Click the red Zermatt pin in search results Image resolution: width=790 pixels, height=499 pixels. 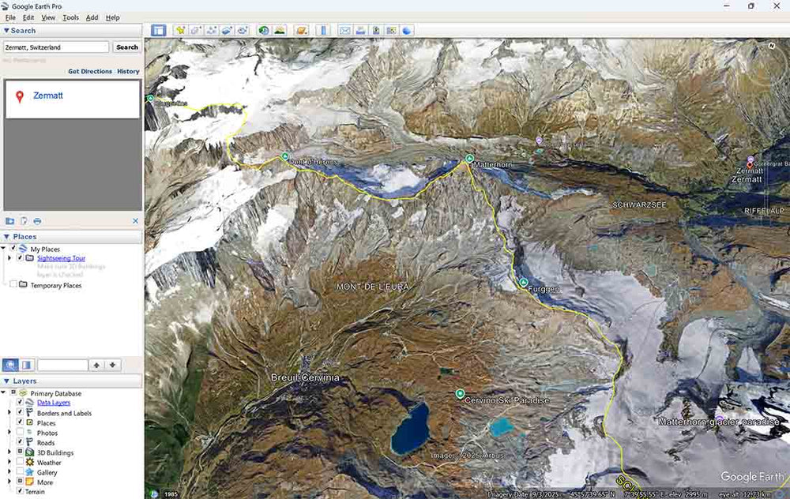tap(20, 96)
